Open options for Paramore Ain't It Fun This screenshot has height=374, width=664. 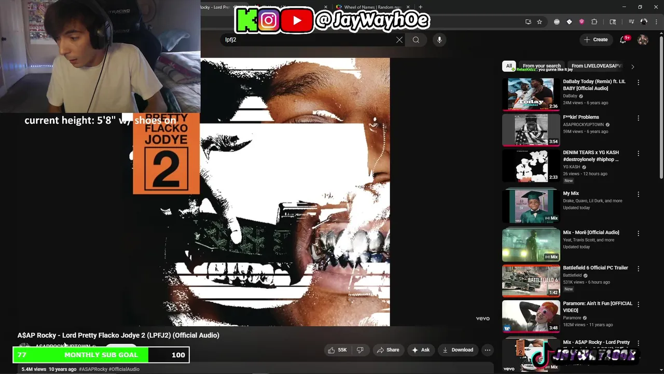(638, 304)
